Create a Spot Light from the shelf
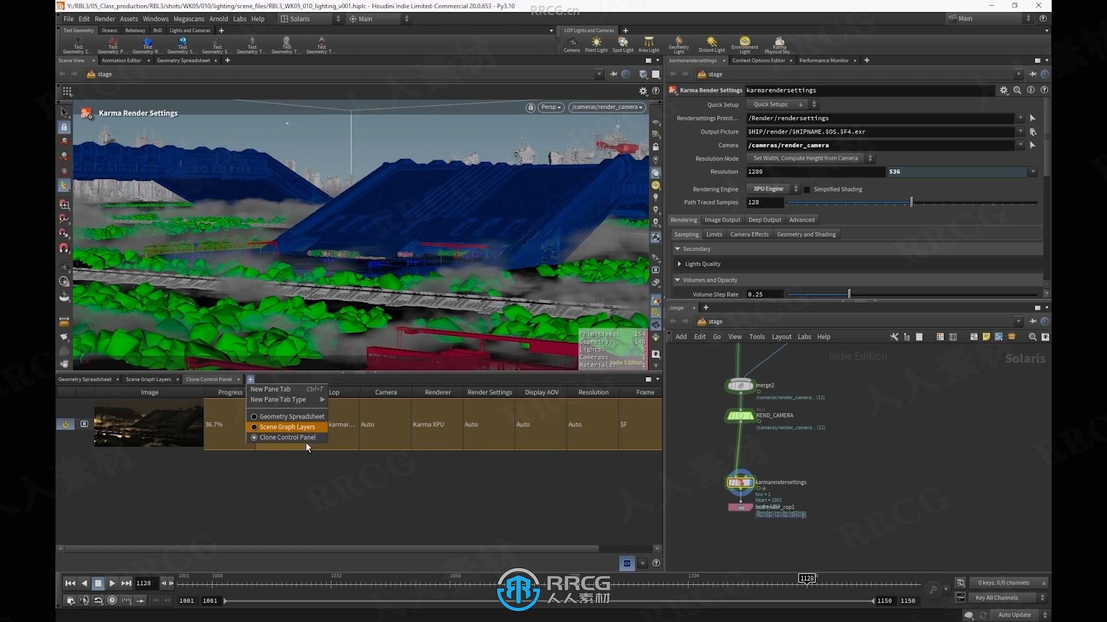Screen dimensions: 1107x622 (623, 44)
